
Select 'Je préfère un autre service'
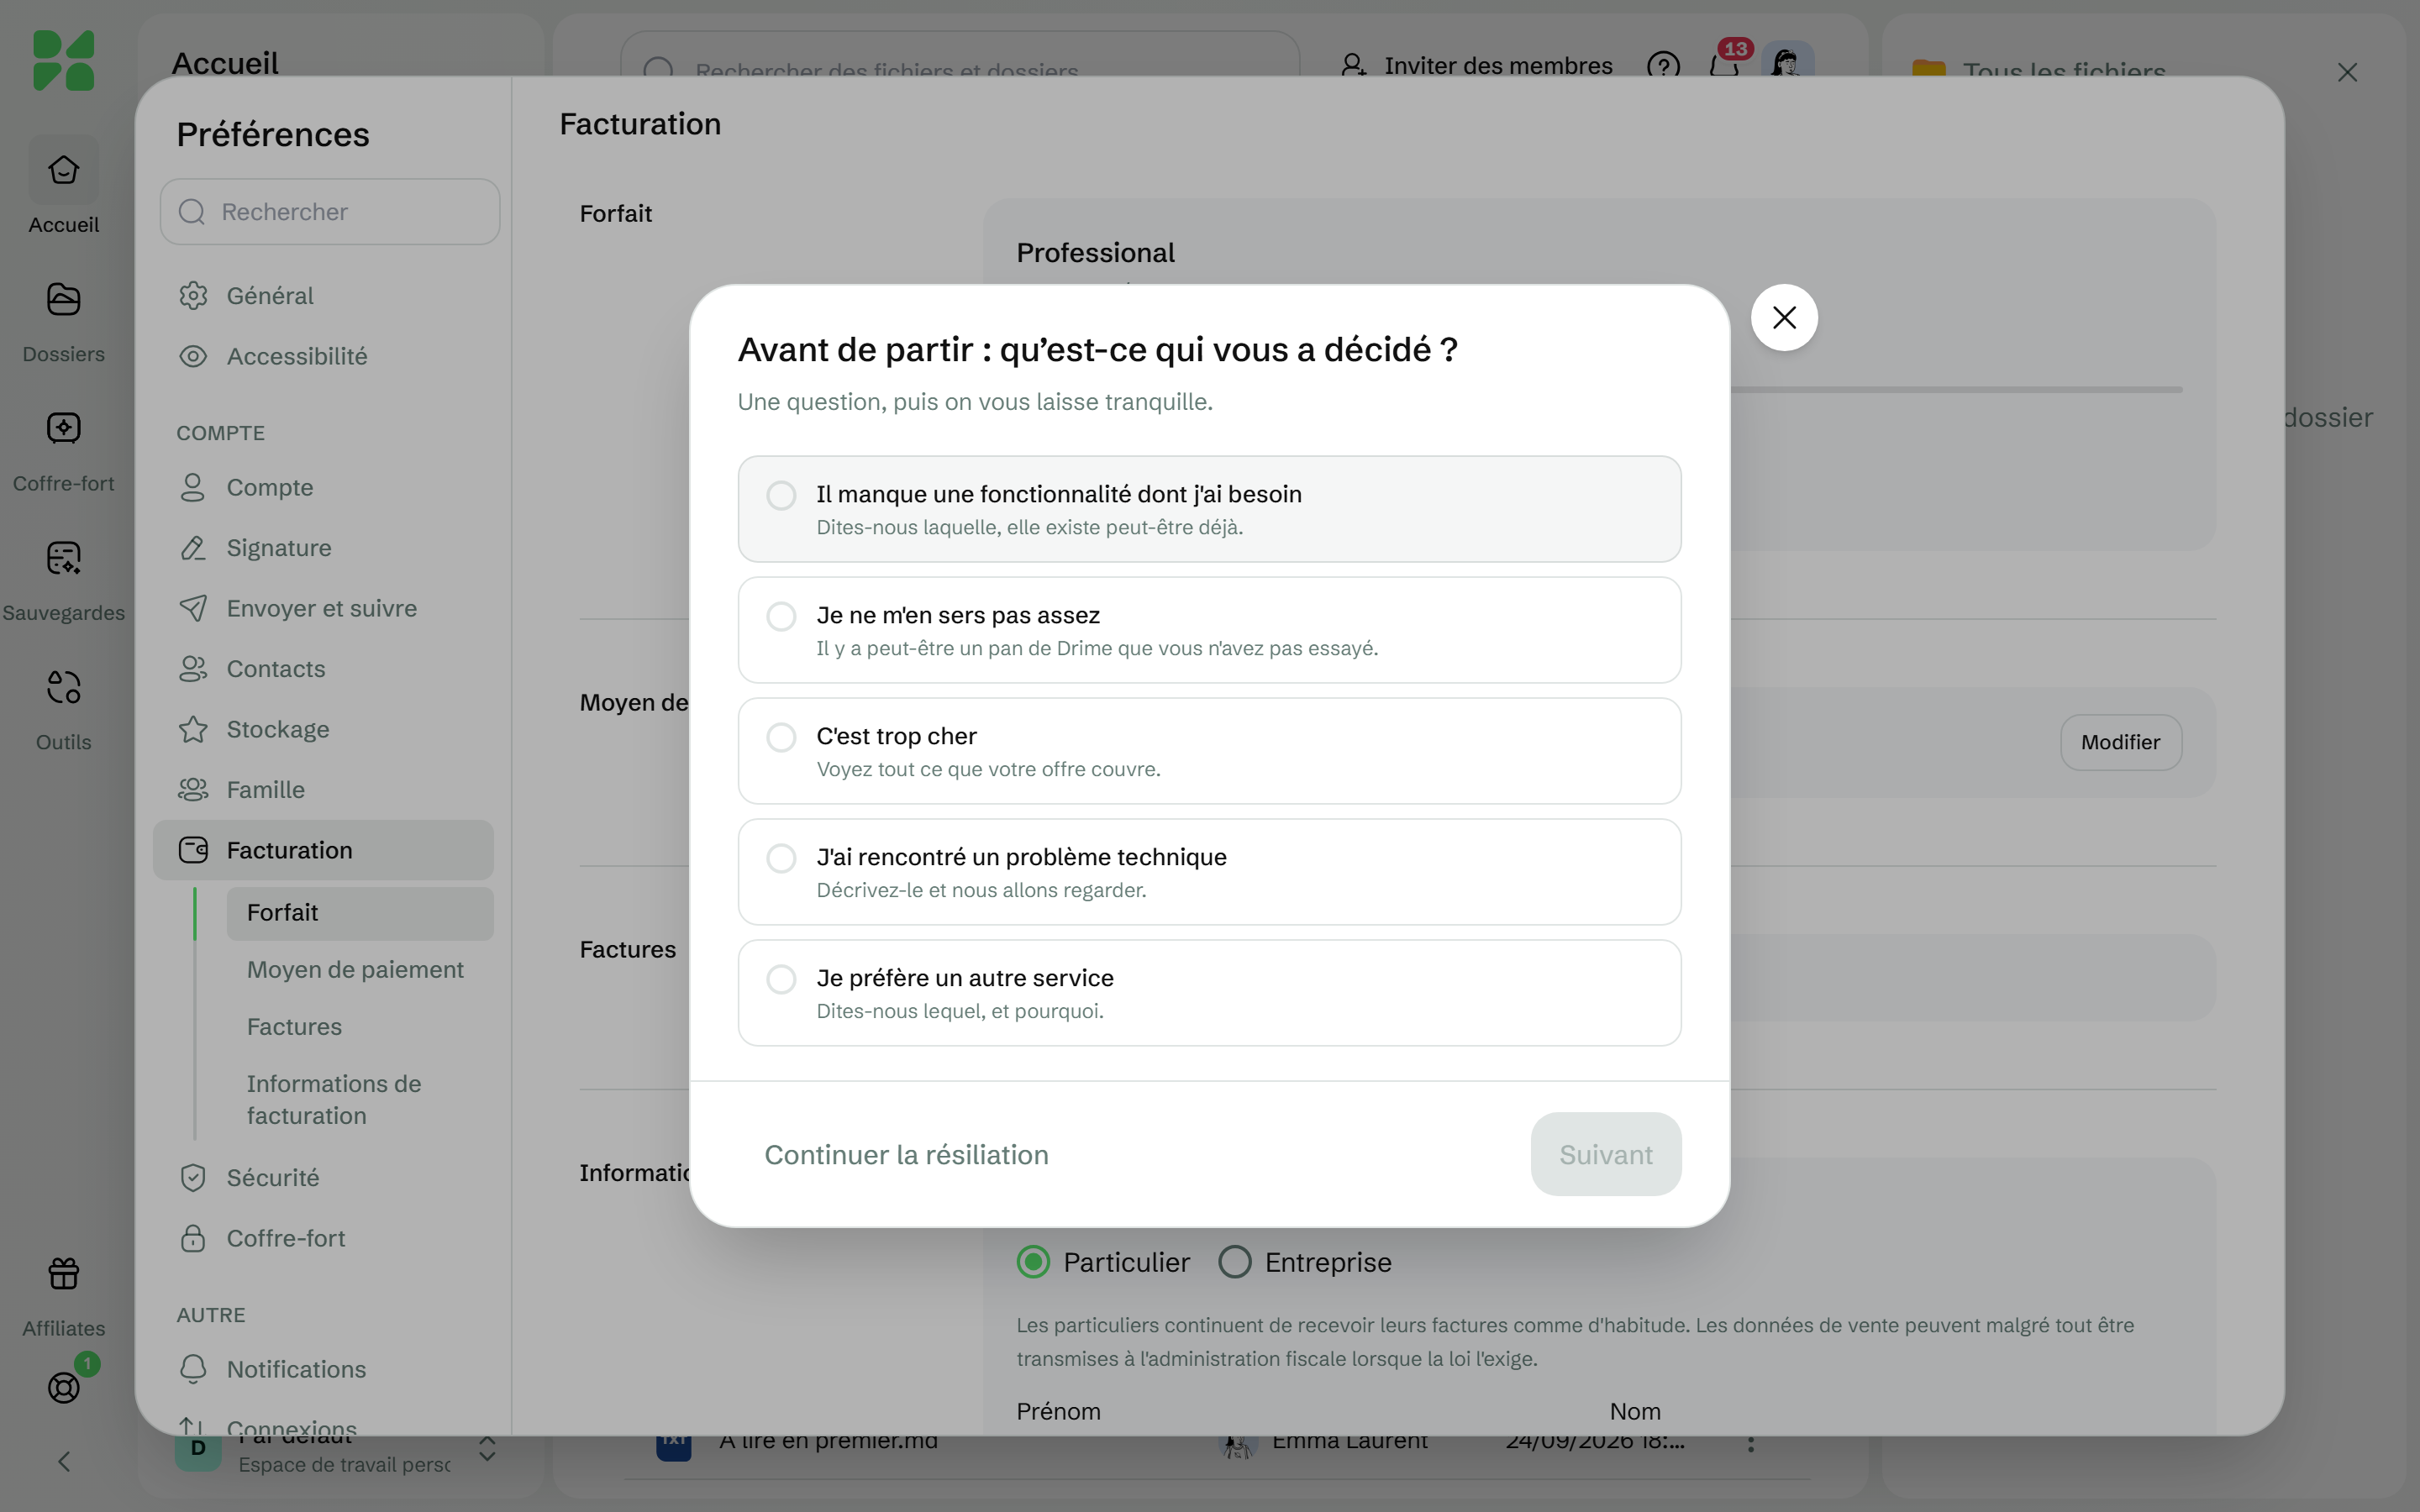pos(1209,993)
